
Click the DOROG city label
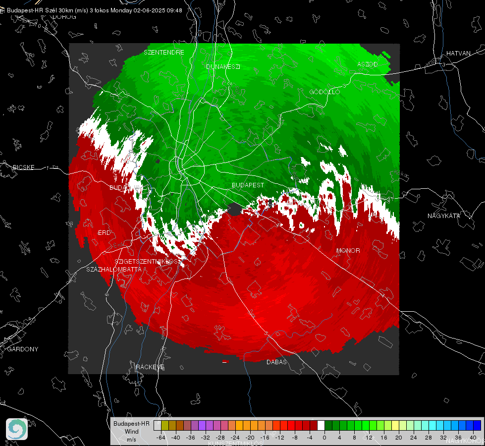[64, 17]
